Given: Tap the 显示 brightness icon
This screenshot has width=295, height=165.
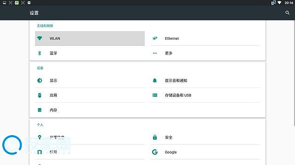Looking at the screenshot, I should tap(40, 81).
